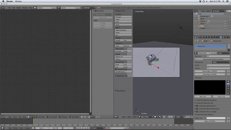Click the macOS Spotlight search icon
Viewport: 231px width, 130px height.
223,1
